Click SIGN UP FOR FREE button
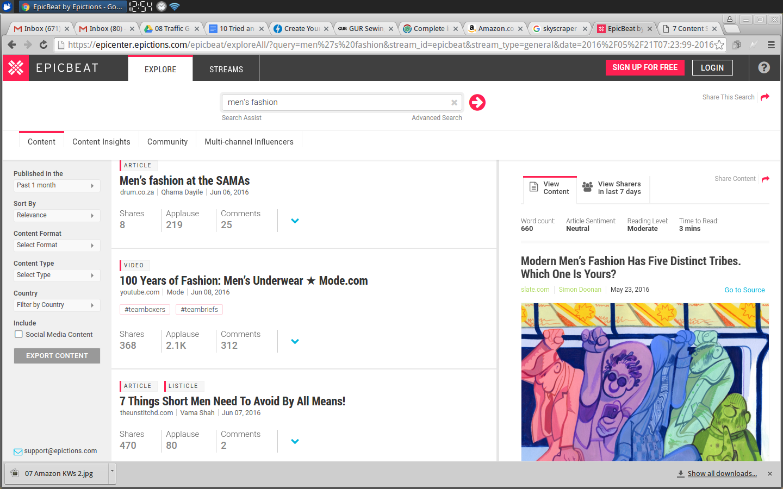The width and height of the screenshot is (783, 489). click(645, 67)
